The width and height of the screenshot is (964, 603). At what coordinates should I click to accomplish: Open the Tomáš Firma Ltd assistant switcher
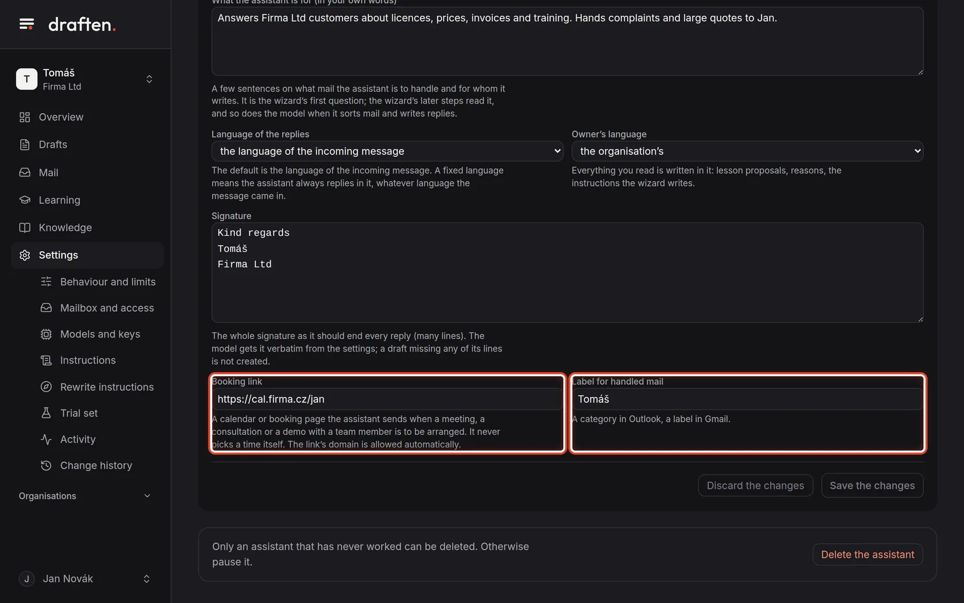tap(85, 79)
